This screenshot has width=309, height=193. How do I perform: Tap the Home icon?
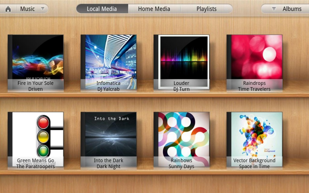pos(8,9)
